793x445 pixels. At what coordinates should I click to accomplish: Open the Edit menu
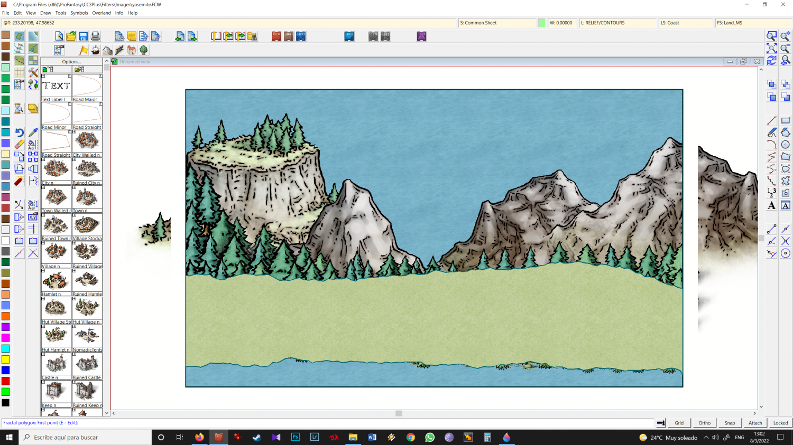click(x=17, y=13)
